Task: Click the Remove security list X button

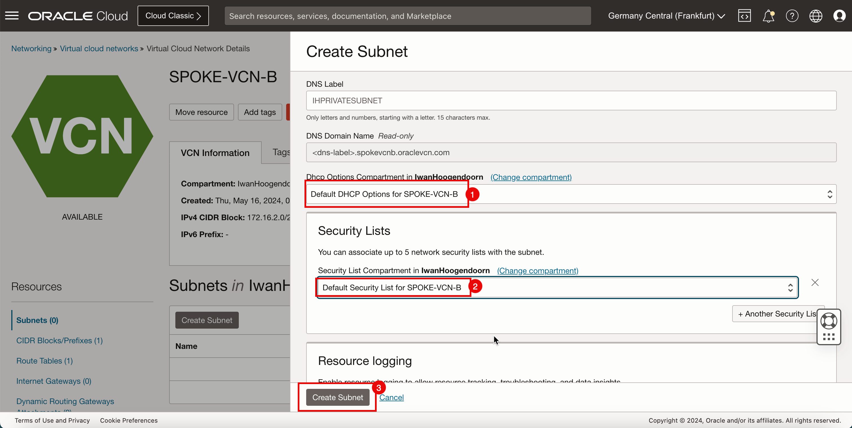Action: tap(815, 283)
